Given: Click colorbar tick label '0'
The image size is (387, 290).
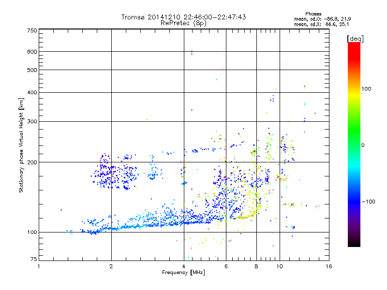Looking at the screenshot, I should (x=363, y=145).
